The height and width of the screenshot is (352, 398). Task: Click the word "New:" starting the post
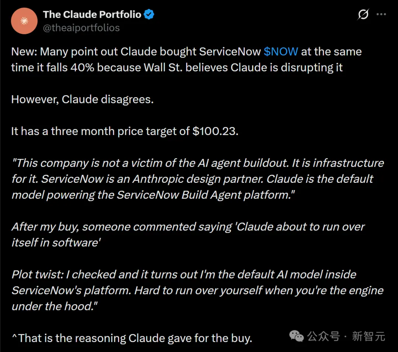(x=24, y=51)
